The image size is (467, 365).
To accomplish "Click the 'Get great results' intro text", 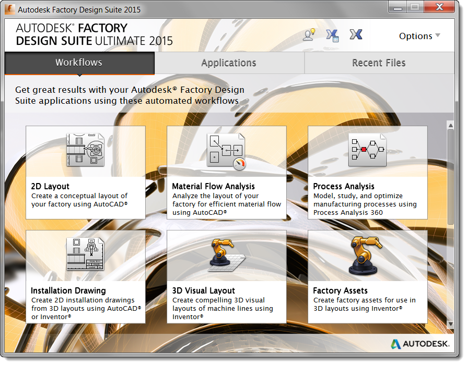I will tap(130, 95).
